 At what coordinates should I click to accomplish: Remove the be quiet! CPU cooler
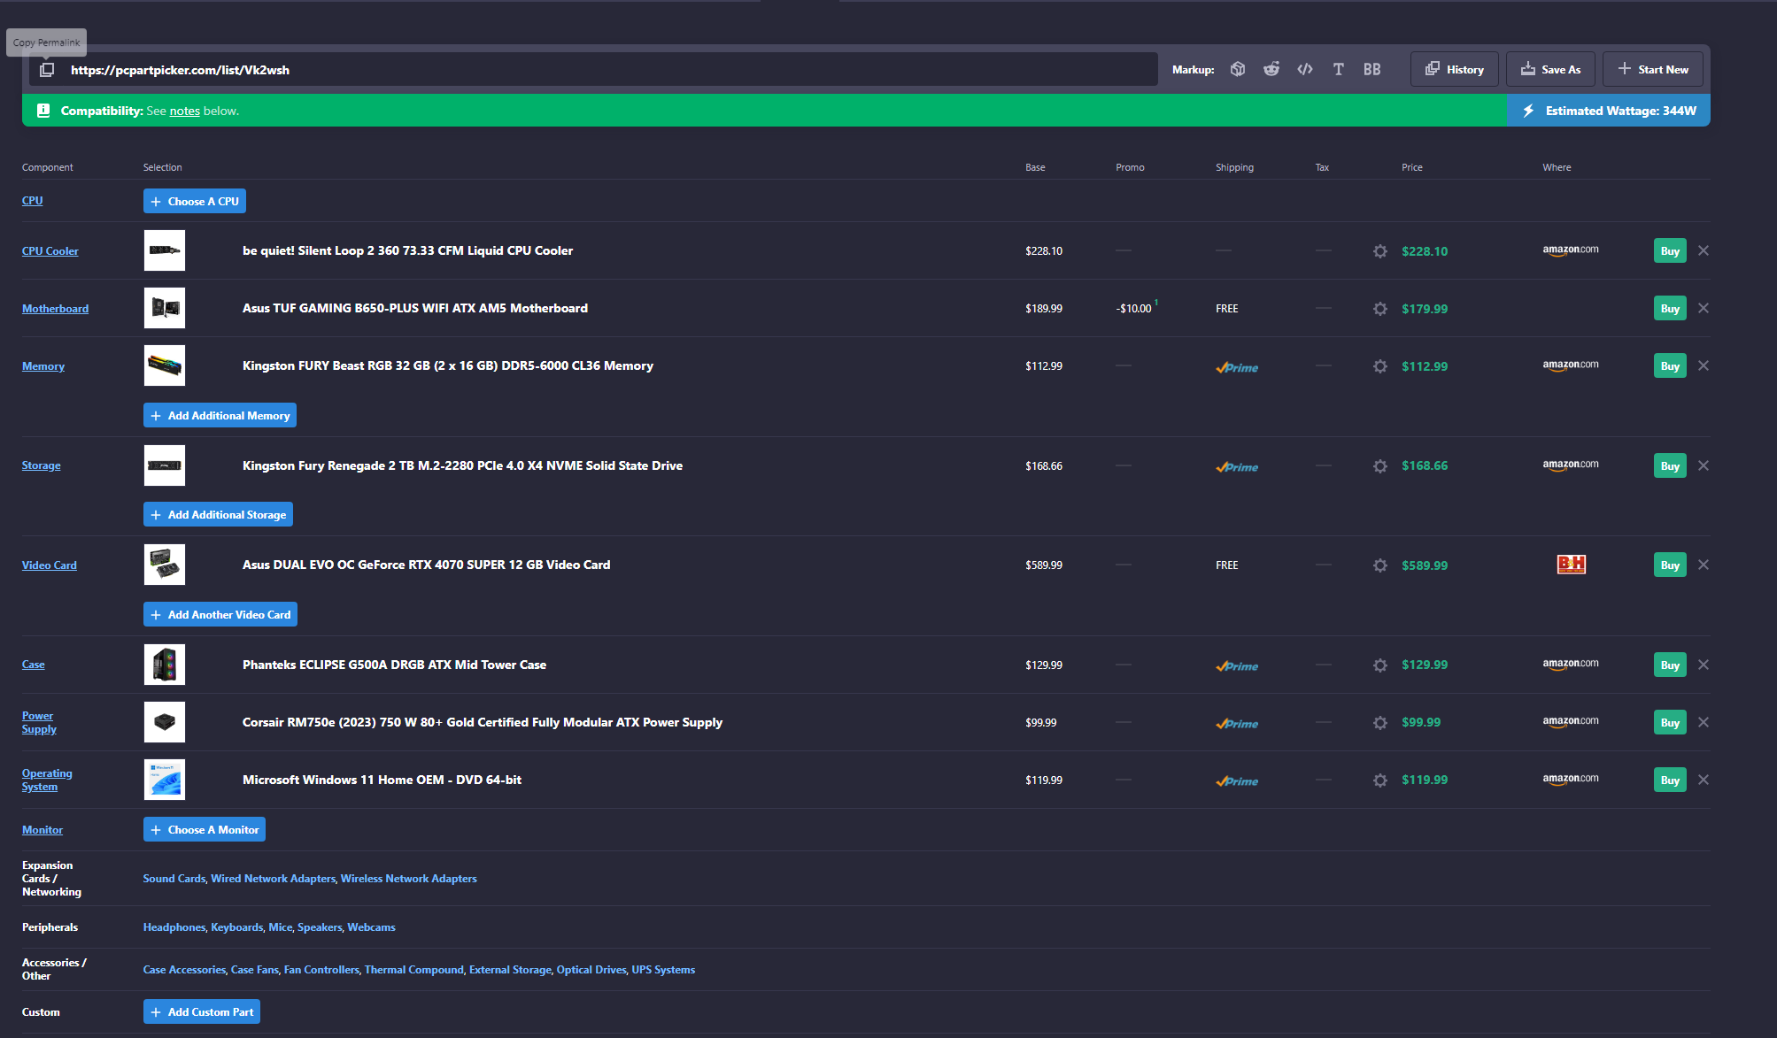pyautogui.click(x=1704, y=250)
